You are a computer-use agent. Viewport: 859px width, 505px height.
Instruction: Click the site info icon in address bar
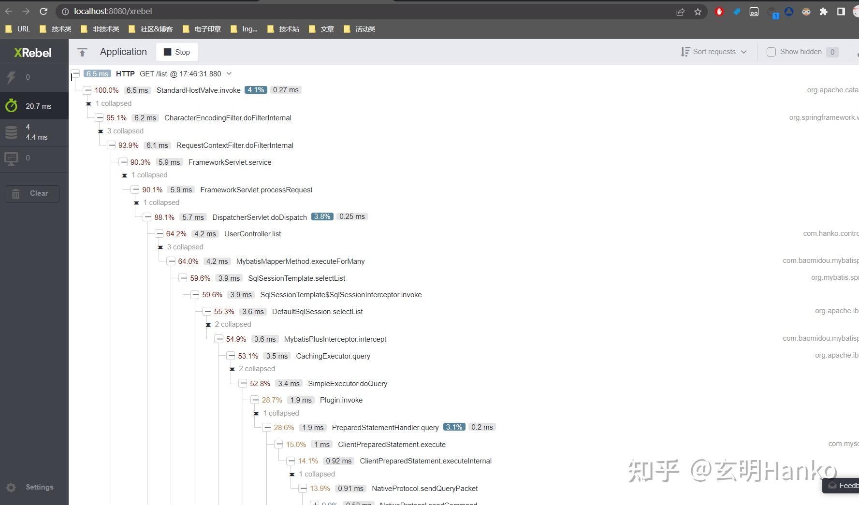point(65,11)
